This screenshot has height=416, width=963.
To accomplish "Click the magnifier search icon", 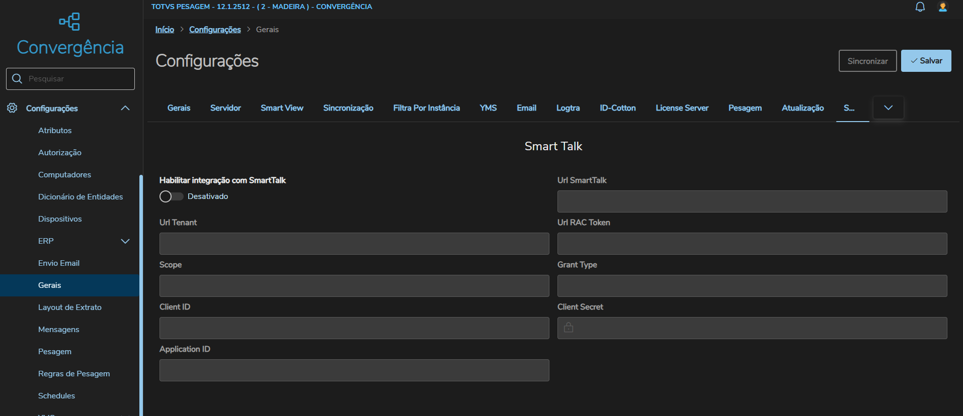I will click(x=17, y=79).
